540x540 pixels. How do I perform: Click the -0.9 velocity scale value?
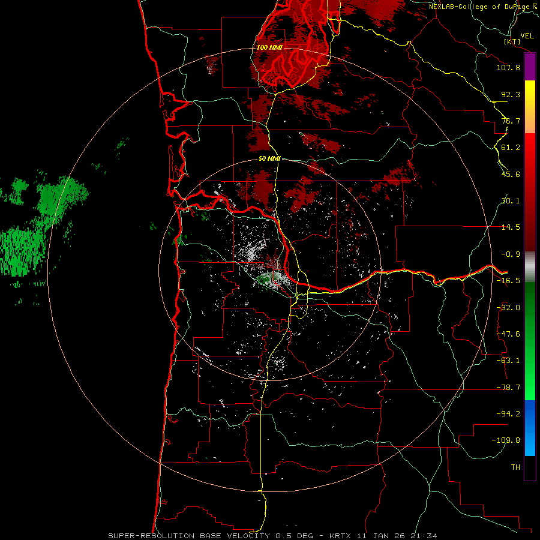(x=511, y=254)
